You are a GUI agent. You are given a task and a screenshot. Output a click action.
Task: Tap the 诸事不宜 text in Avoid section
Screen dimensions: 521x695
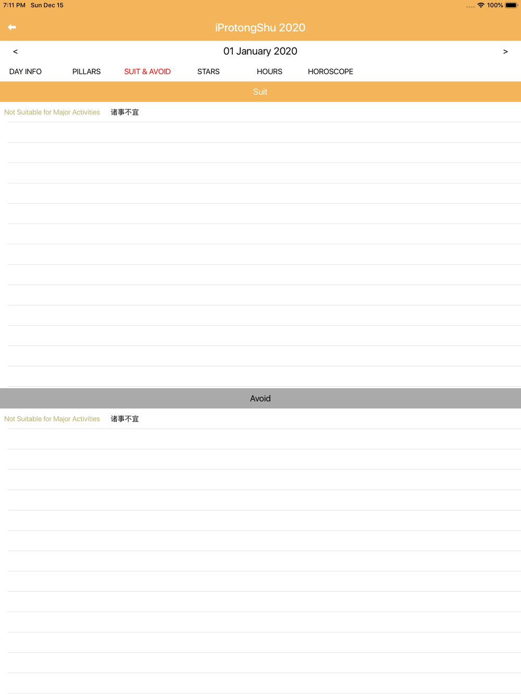point(125,419)
